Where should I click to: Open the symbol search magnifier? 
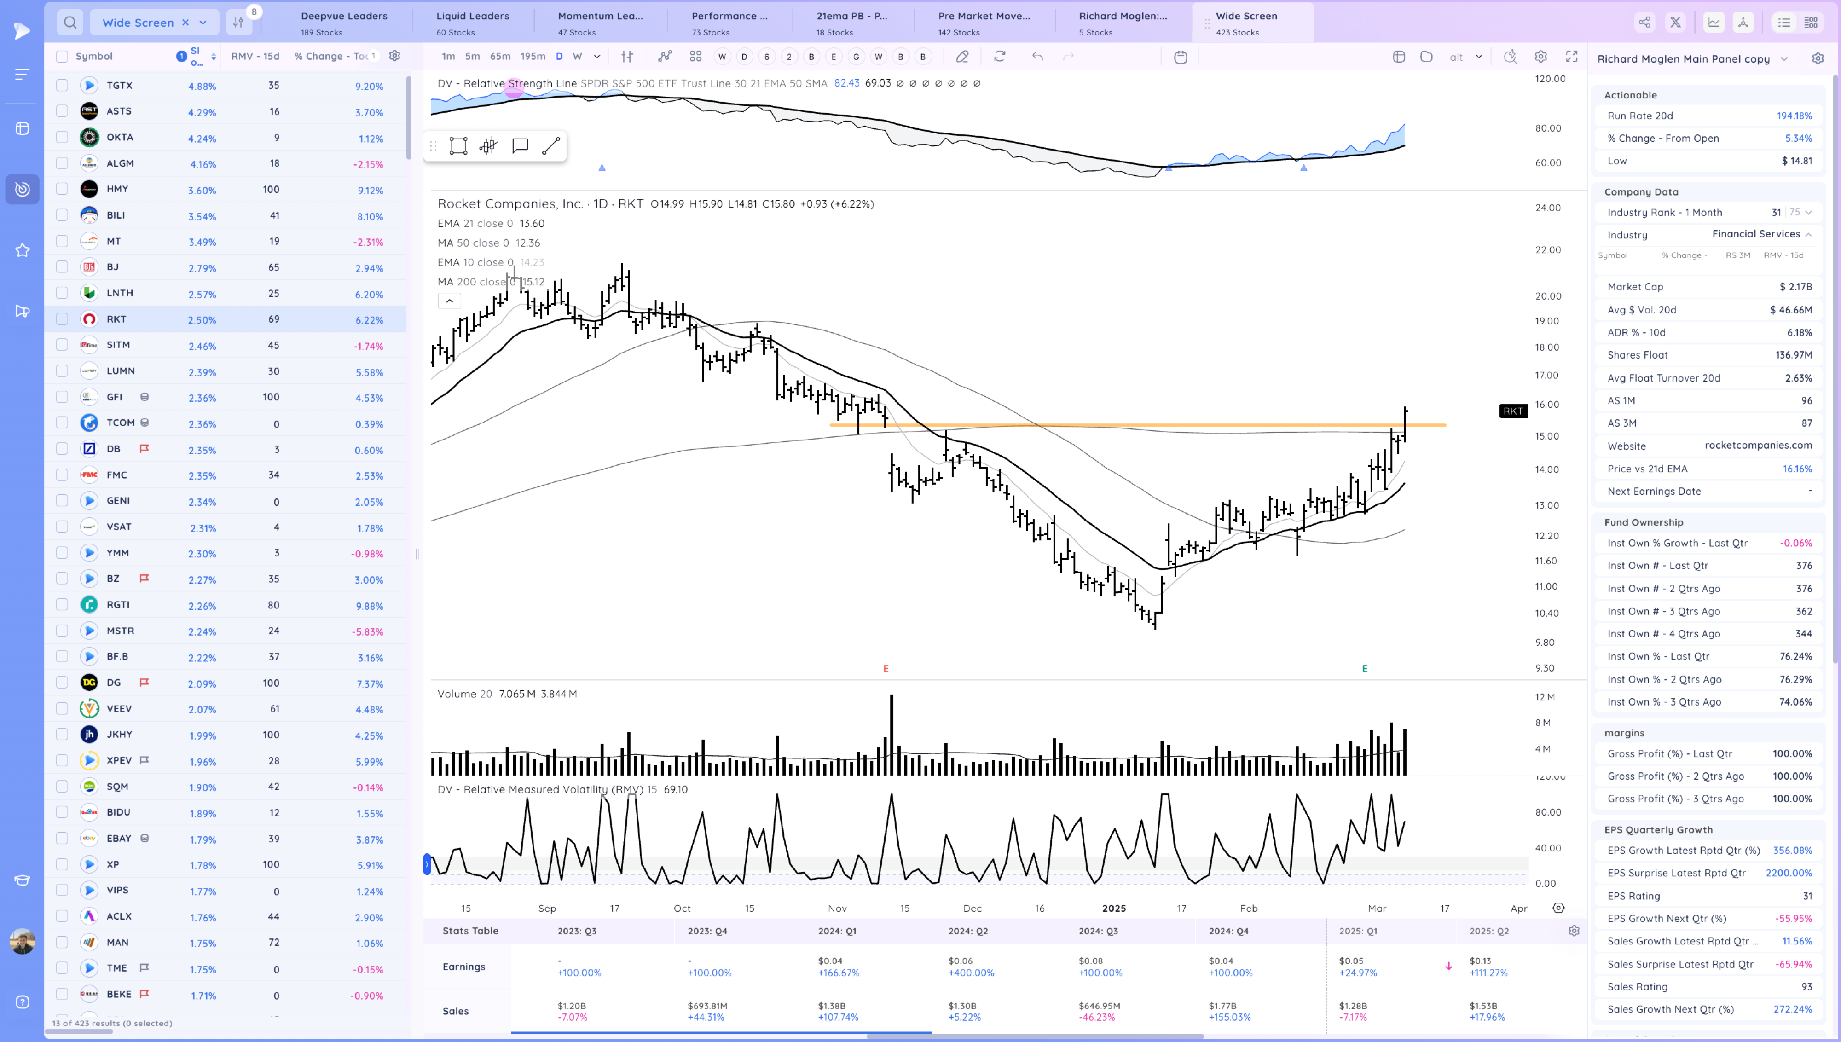tap(70, 22)
